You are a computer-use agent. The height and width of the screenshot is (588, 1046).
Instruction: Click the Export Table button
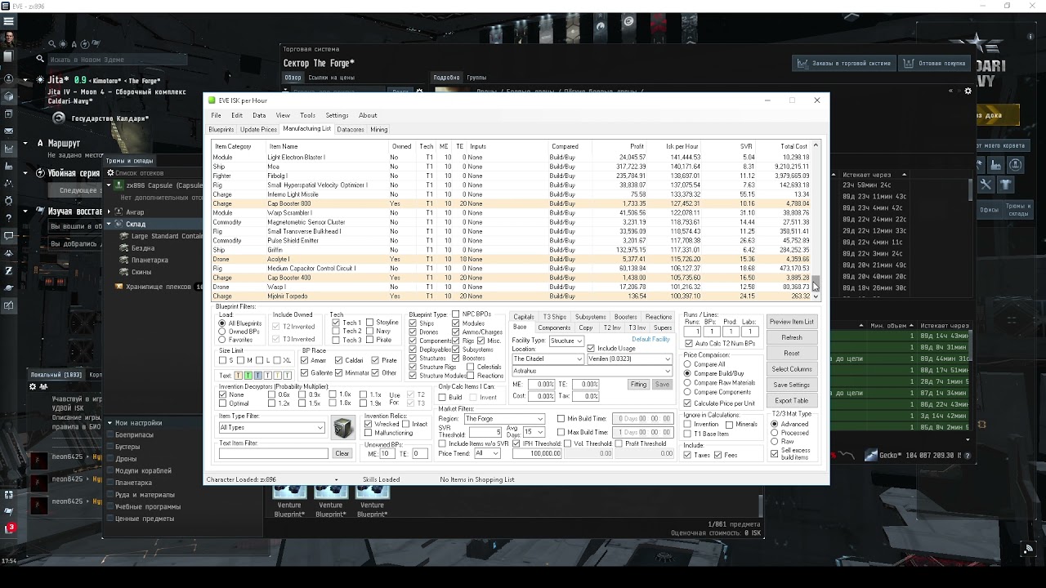[x=792, y=400]
